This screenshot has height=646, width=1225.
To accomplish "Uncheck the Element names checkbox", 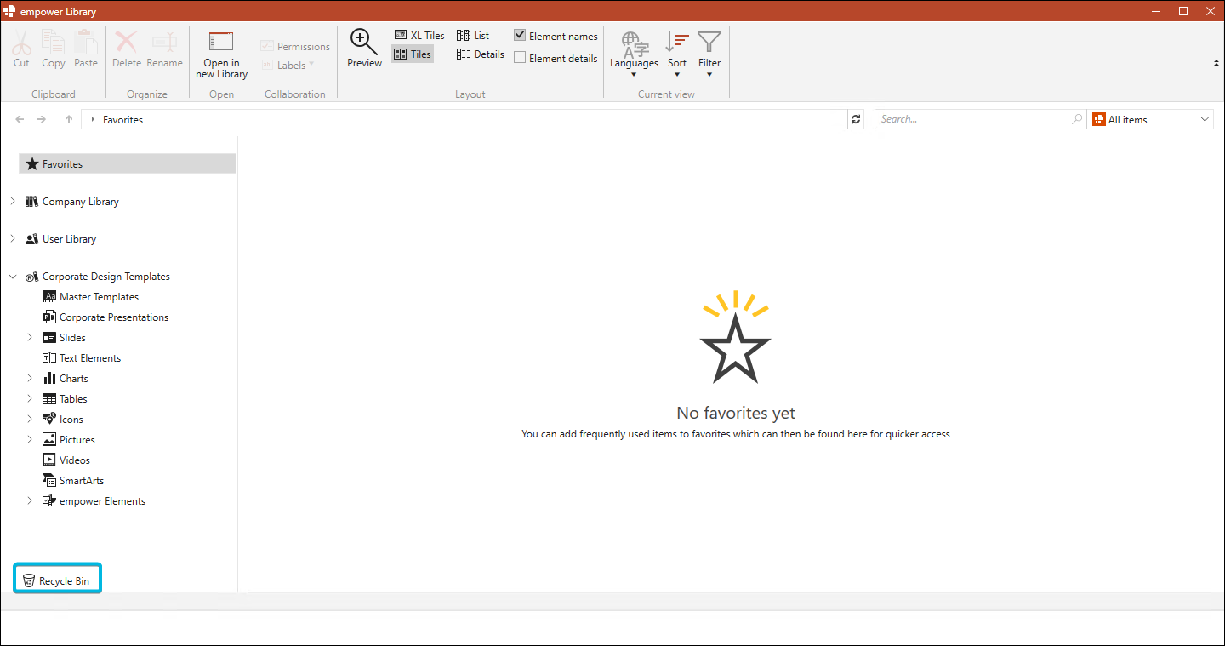I will pyautogui.click(x=520, y=36).
